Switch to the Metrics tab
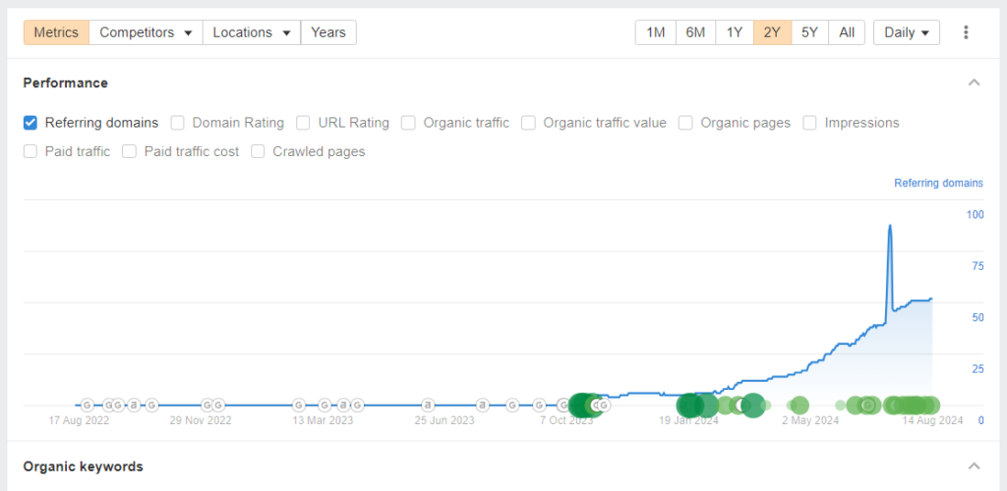The width and height of the screenshot is (1007, 491). 56,32
